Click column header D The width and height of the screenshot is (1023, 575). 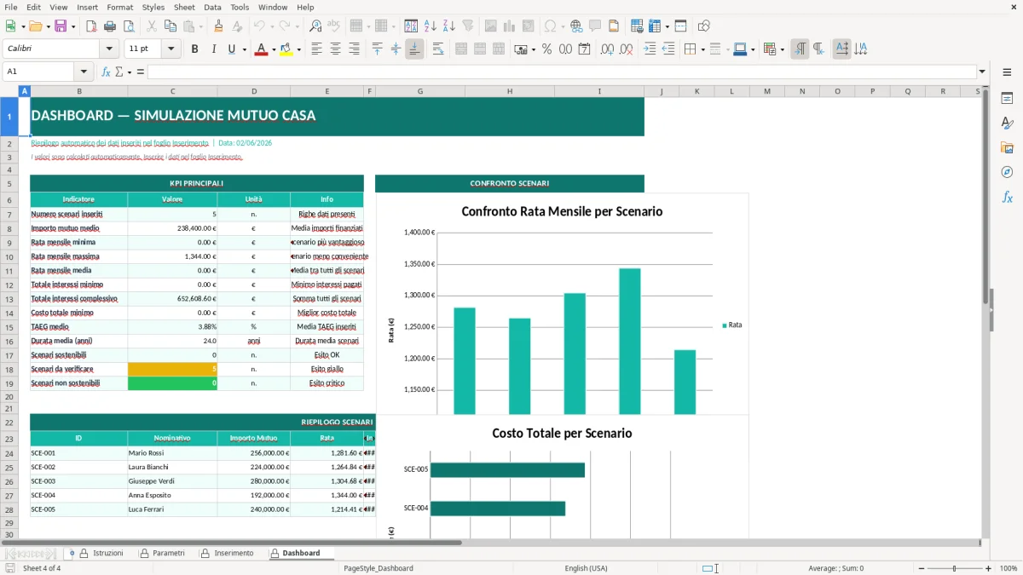click(253, 91)
